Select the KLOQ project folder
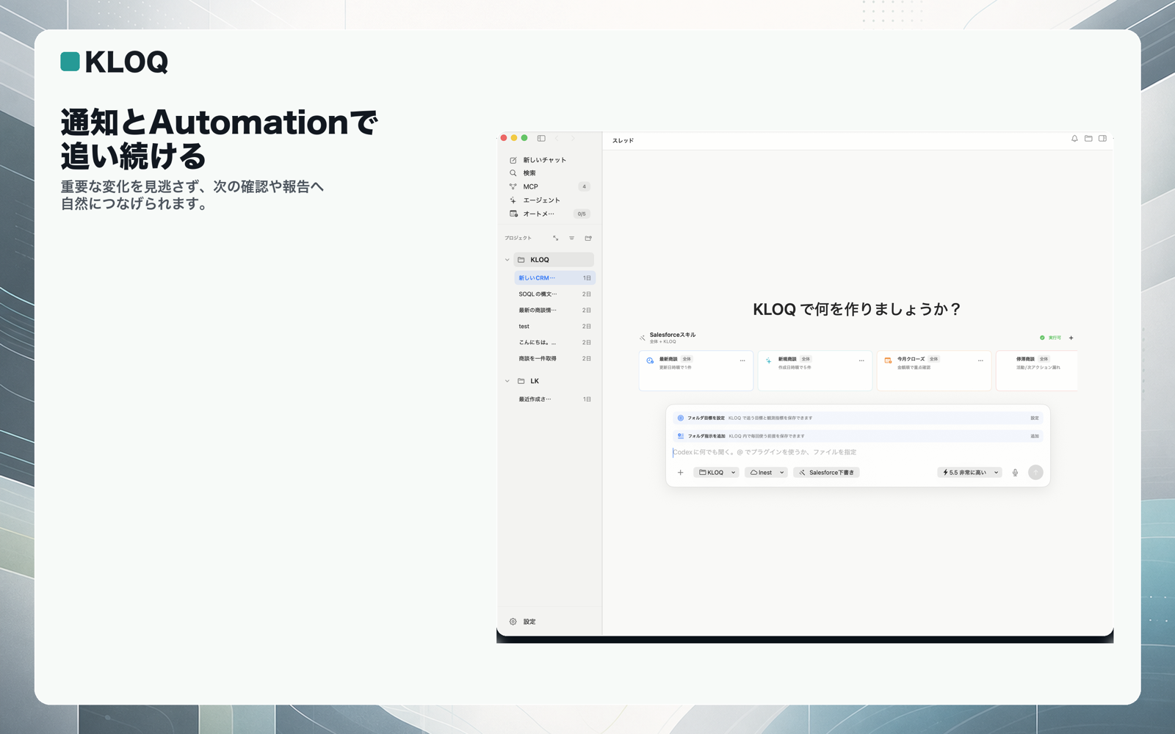1175x734 pixels. coord(554,260)
